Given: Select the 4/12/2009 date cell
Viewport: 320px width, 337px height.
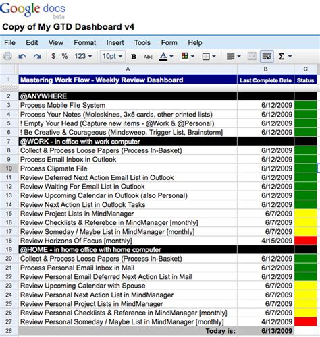Looking at the screenshot, I should pyautogui.click(x=265, y=321).
